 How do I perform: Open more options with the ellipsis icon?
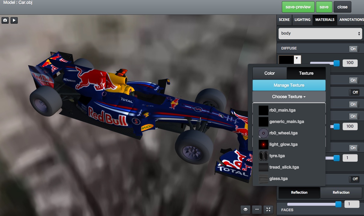point(257,209)
